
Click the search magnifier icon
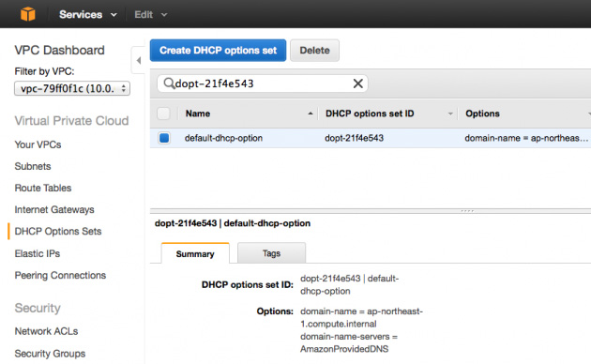(169, 83)
